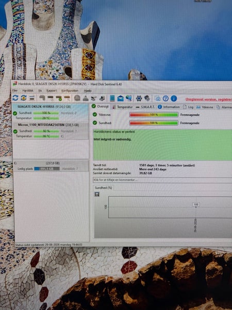Click the disk test icon with green check
Image resolution: width=232 pixels, height=310 pixels.
[59, 98]
